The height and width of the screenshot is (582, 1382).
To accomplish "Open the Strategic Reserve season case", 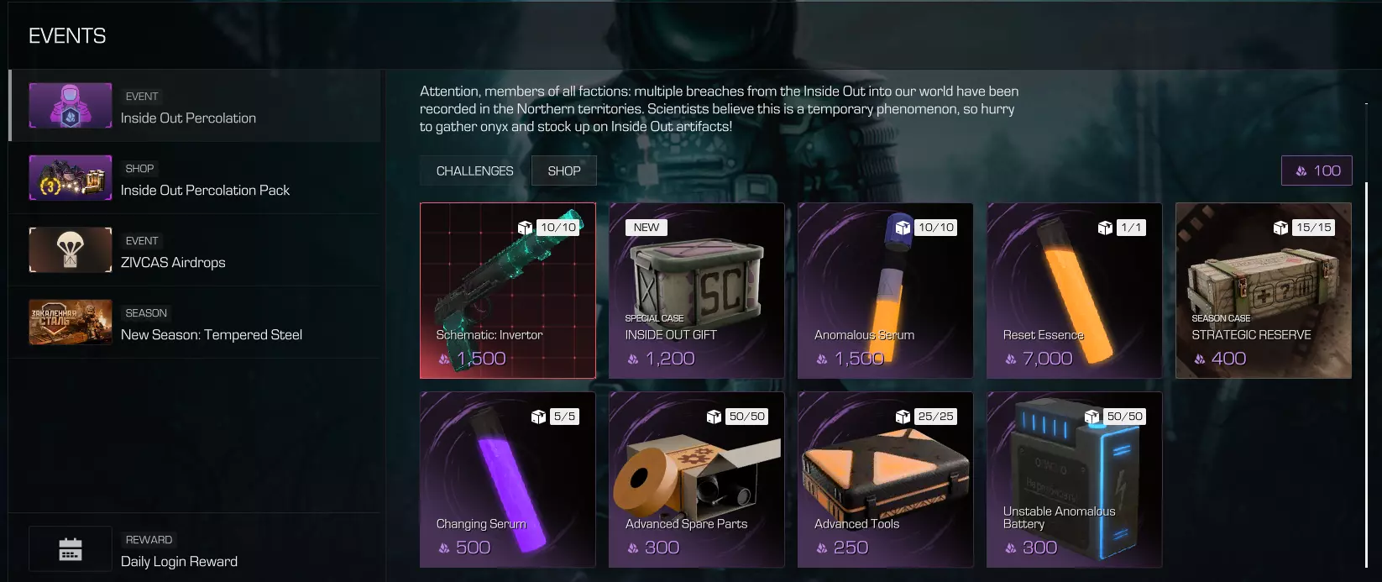I will pos(1264,291).
